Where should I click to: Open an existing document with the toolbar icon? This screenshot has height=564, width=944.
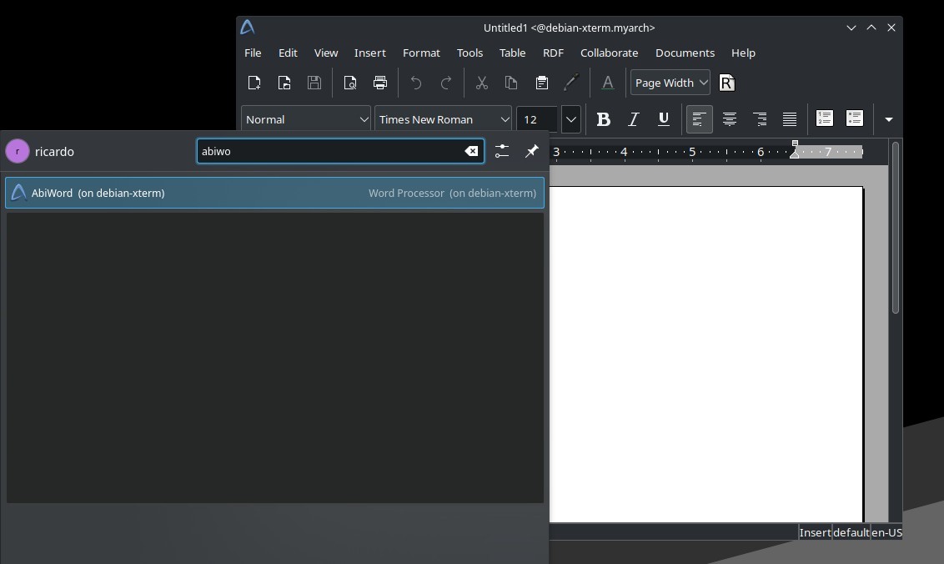tap(284, 83)
